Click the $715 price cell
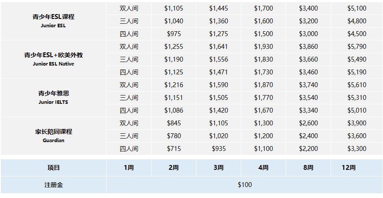The height and width of the screenshot is (198, 383). (173, 149)
